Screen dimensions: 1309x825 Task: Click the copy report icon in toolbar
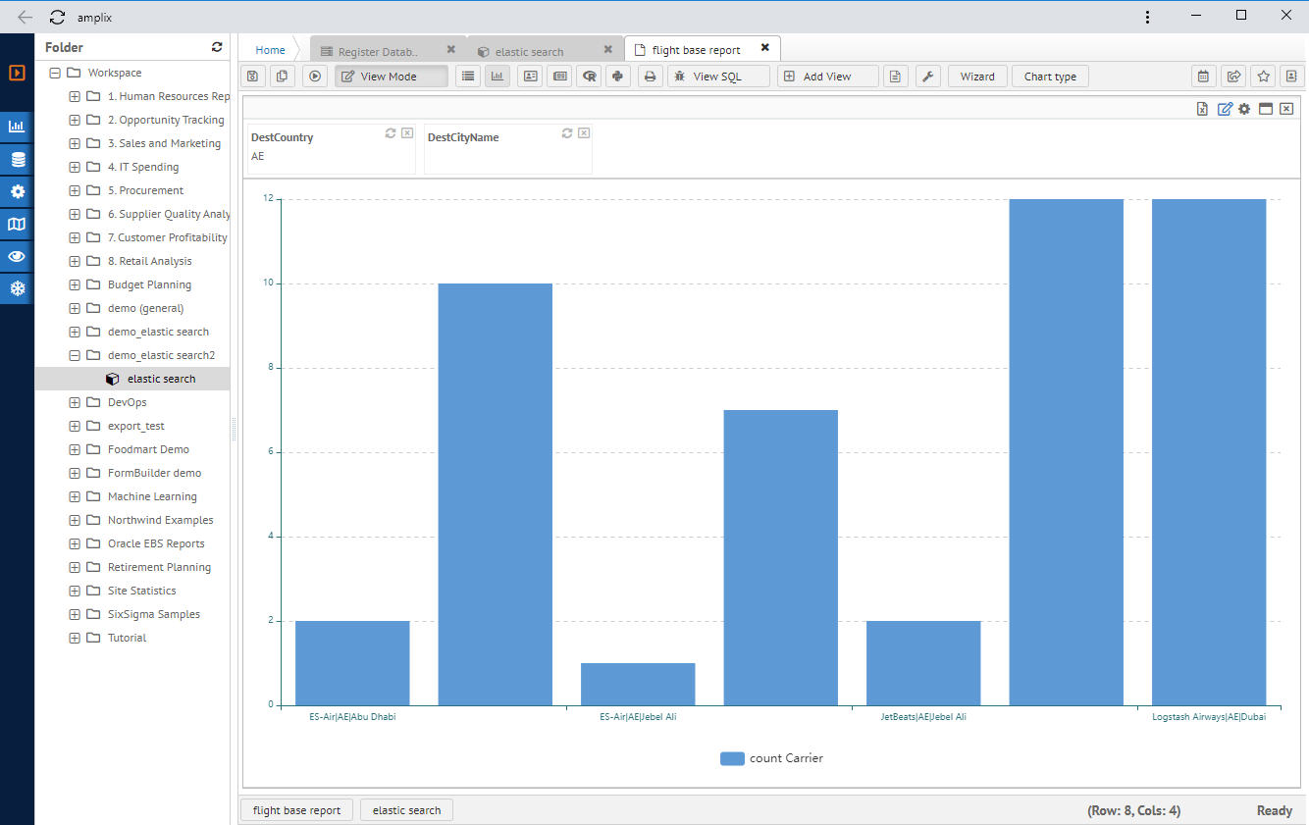tap(283, 77)
